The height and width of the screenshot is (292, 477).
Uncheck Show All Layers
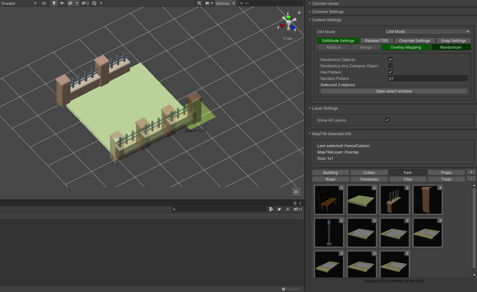(x=387, y=120)
